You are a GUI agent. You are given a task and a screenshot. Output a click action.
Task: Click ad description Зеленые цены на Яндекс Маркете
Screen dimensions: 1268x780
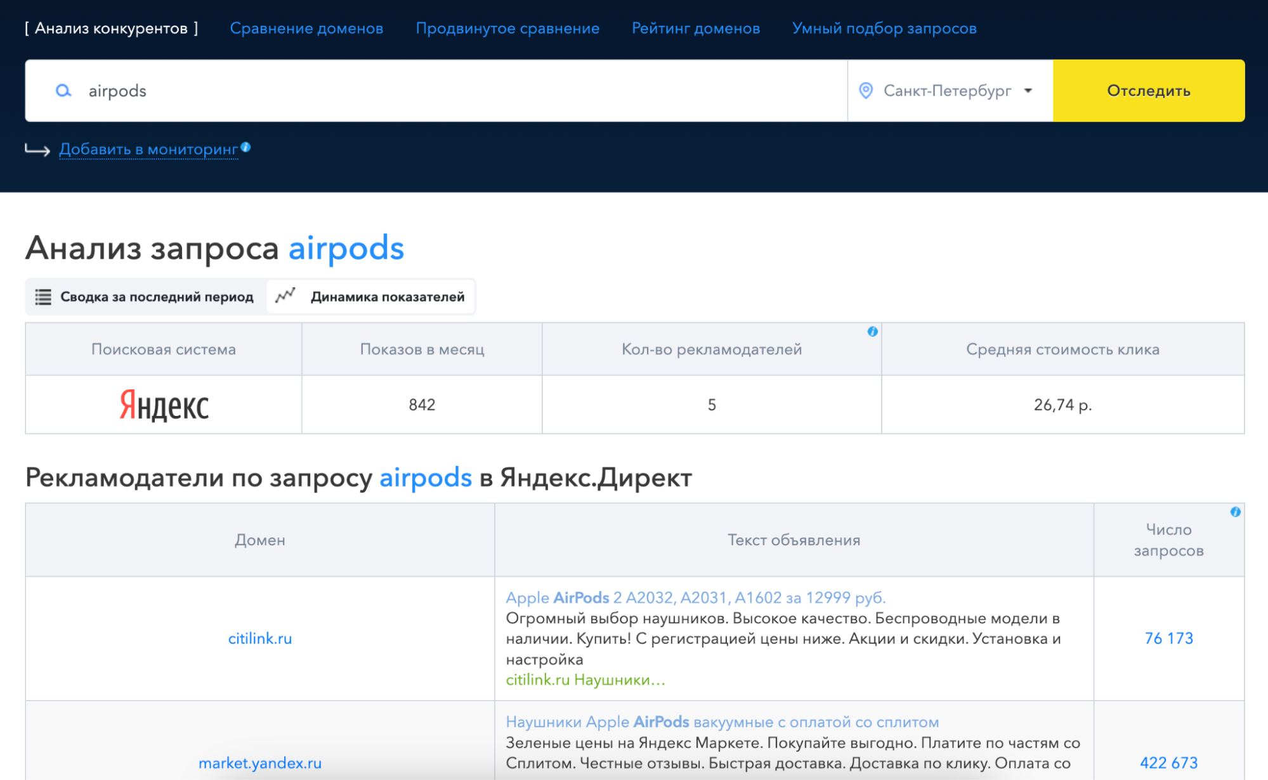[x=793, y=753]
